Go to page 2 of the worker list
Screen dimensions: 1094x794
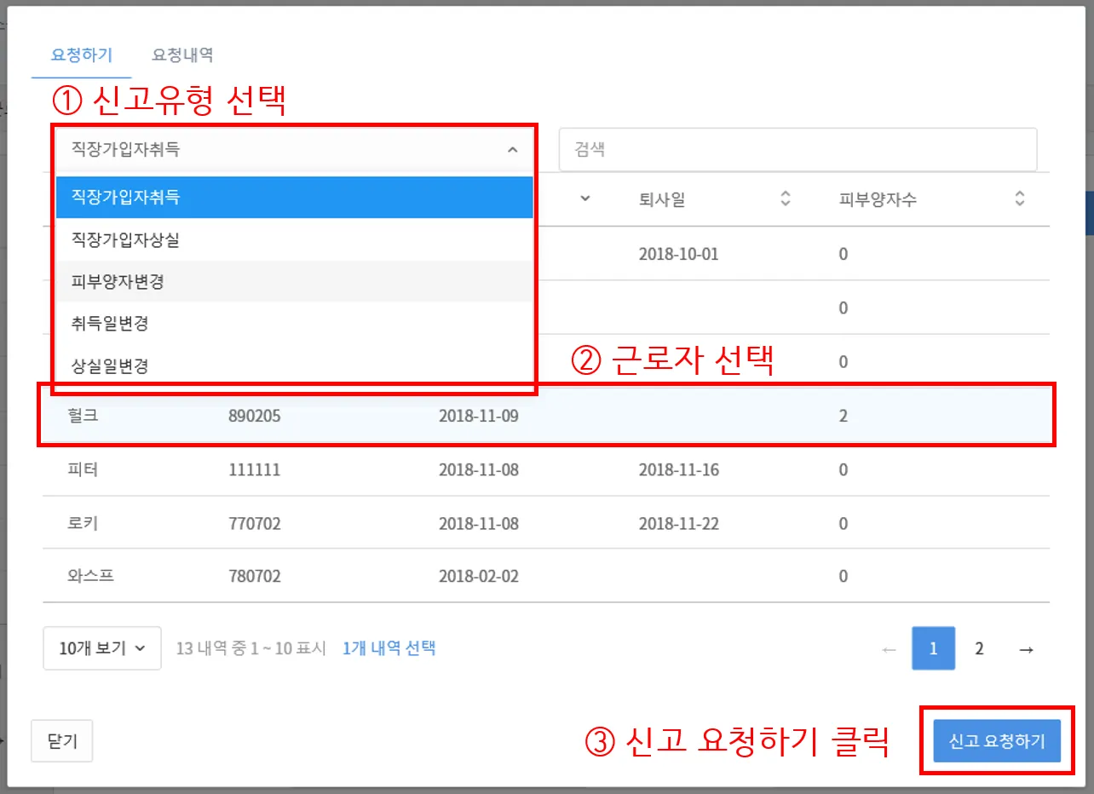coord(979,647)
